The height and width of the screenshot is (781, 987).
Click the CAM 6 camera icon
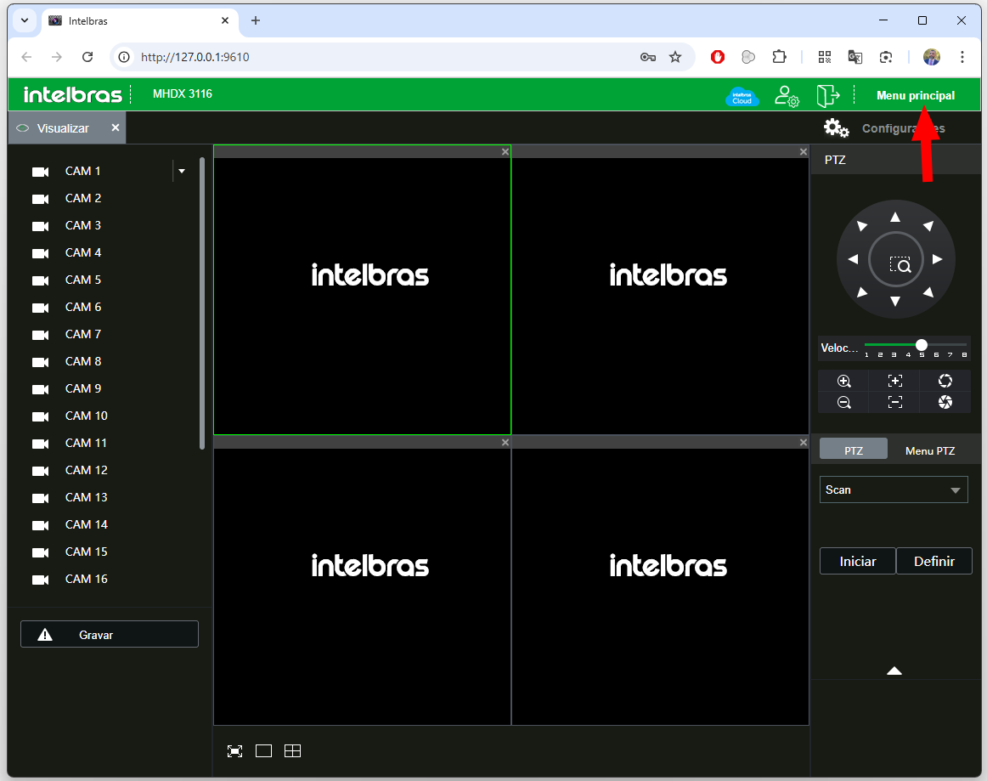coord(40,308)
